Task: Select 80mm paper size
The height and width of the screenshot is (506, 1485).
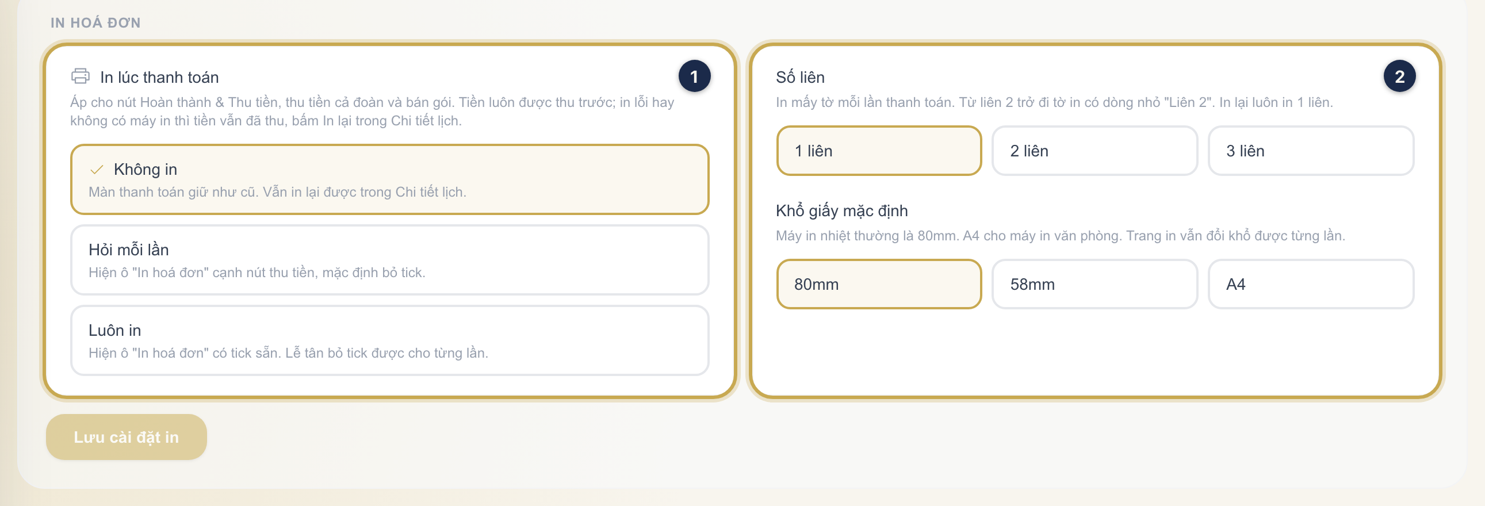Action: [x=879, y=284]
